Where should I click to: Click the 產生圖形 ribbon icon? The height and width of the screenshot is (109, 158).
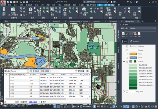click(x=4, y=10)
